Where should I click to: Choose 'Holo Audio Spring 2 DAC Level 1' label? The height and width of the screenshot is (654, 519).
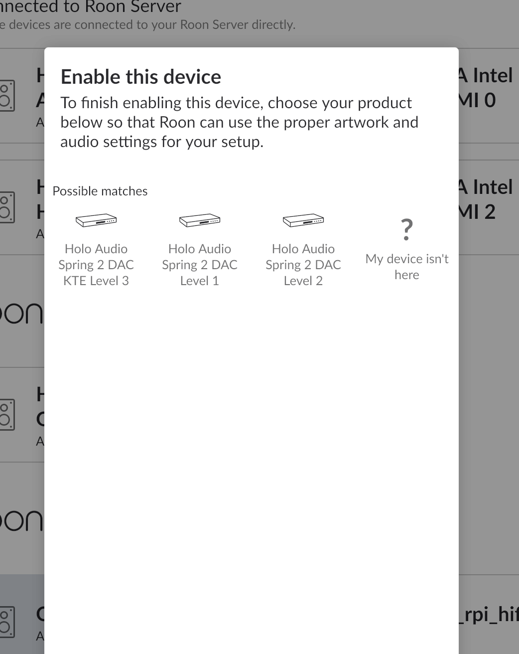(x=200, y=265)
